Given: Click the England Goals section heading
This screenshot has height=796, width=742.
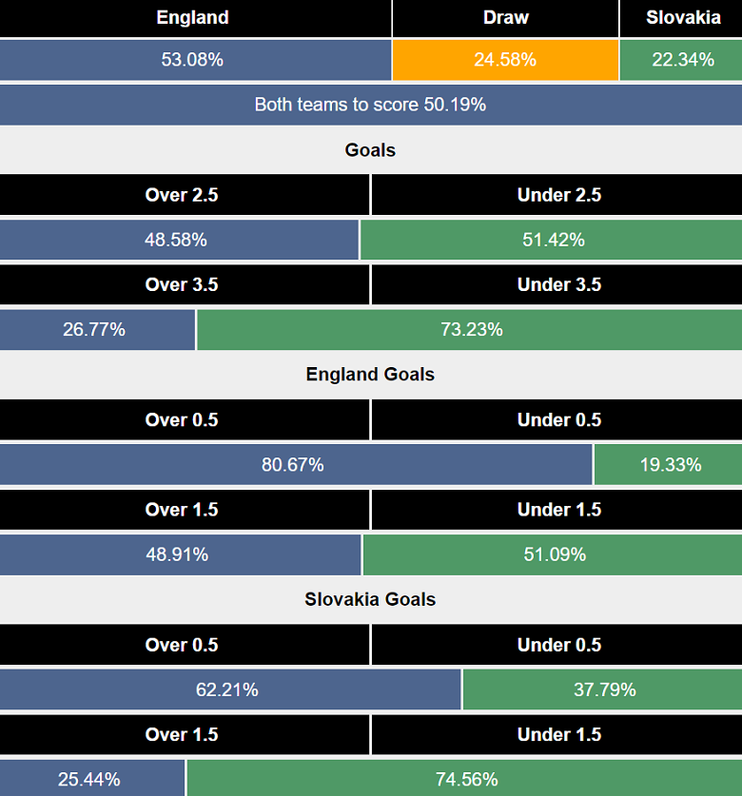Looking at the screenshot, I should coord(370,375).
